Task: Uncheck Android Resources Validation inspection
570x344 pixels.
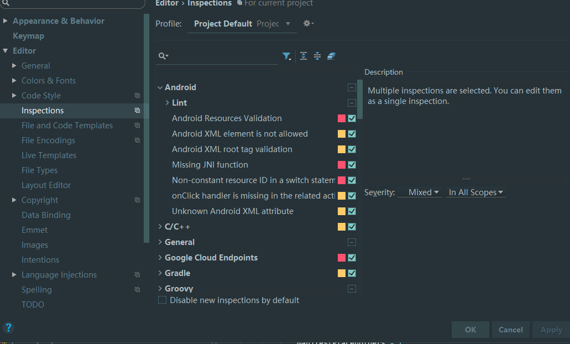Action: pos(352,118)
